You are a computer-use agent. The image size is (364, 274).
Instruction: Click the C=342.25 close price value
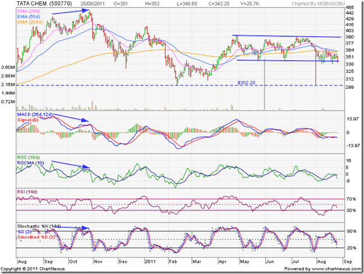219,4
